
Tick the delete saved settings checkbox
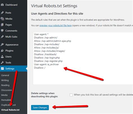[71, 95]
